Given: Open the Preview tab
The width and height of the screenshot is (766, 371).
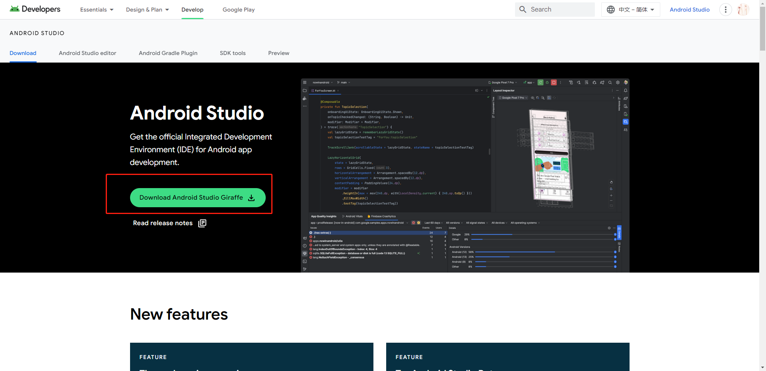Looking at the screenshot, I should [x=278, y=53].
